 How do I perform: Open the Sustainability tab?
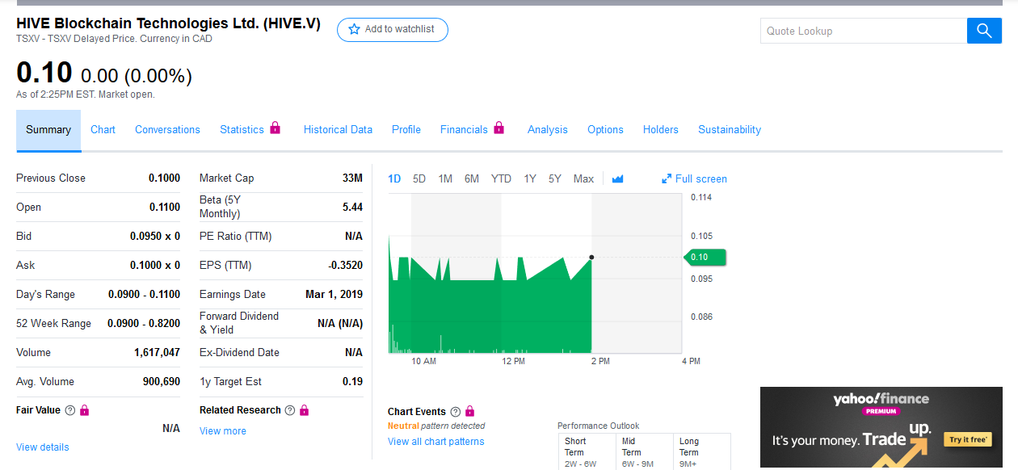click(x=730, y=129)
